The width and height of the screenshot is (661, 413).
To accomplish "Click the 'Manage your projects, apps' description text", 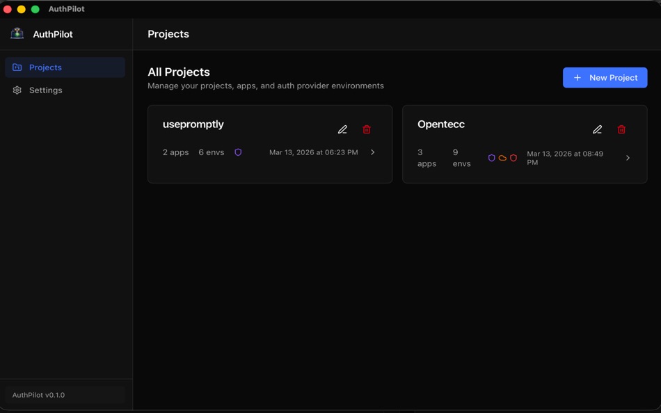I will [x=266, y=86].
